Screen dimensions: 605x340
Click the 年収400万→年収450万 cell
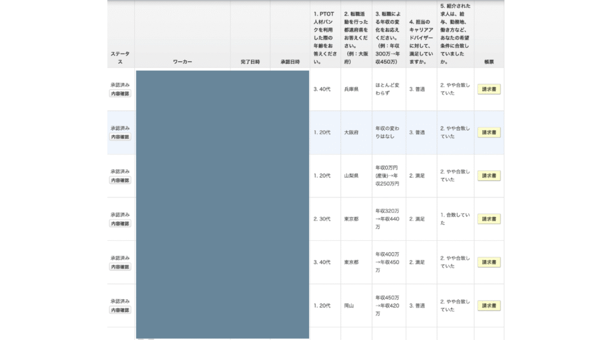click(388, 262)
